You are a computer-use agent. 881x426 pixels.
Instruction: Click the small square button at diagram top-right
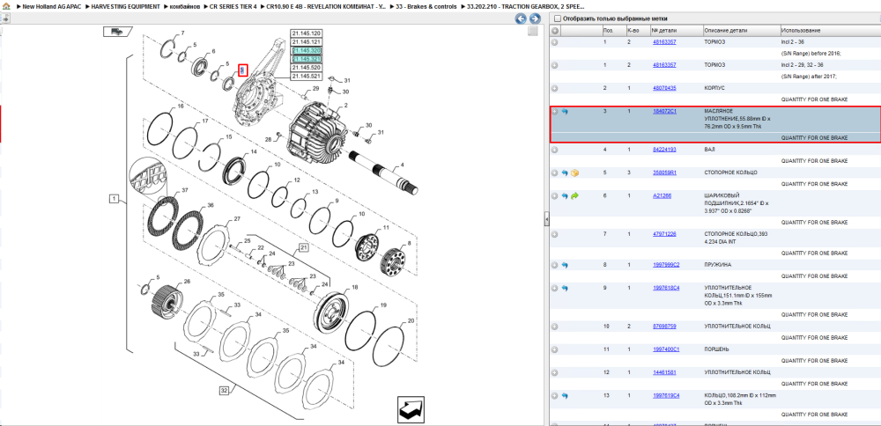tap(533, 32)
